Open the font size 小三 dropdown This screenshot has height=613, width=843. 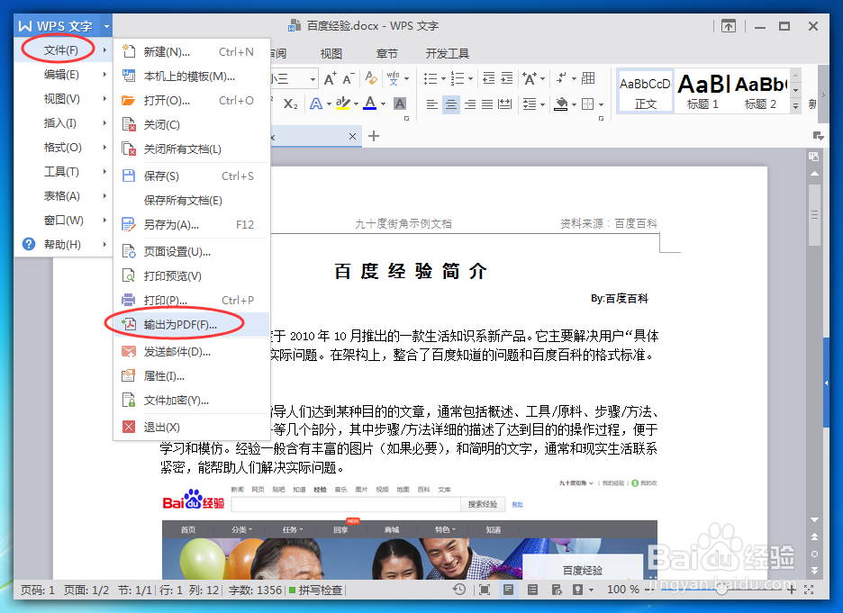(x=313, y=79)
